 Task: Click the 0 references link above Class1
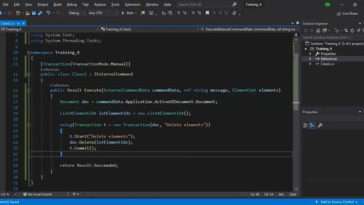(49, 69)
